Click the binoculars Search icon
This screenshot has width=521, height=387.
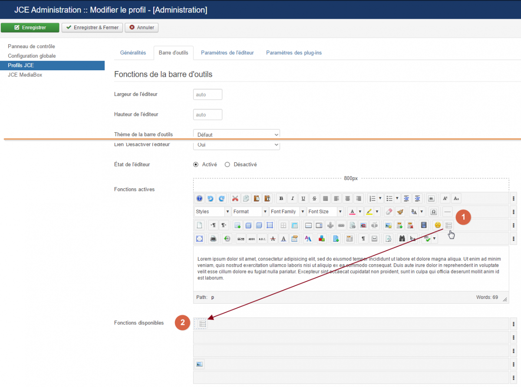[x=402, y=239]
